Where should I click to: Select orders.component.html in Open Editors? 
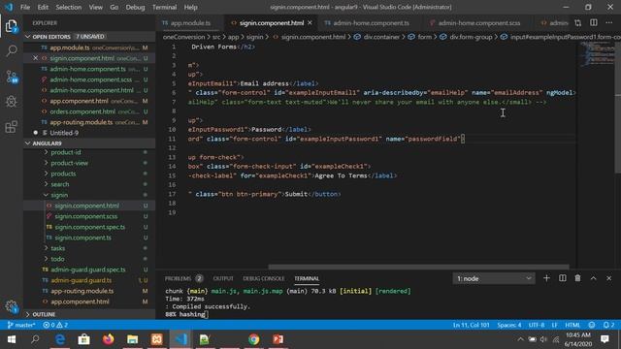click(89, 111)
